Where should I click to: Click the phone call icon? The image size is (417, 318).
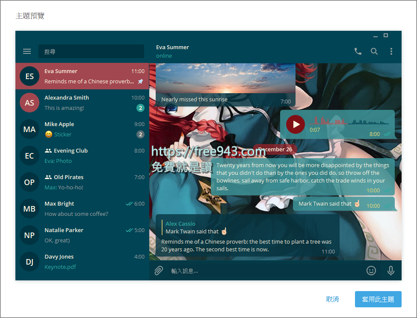coord(358,51)
